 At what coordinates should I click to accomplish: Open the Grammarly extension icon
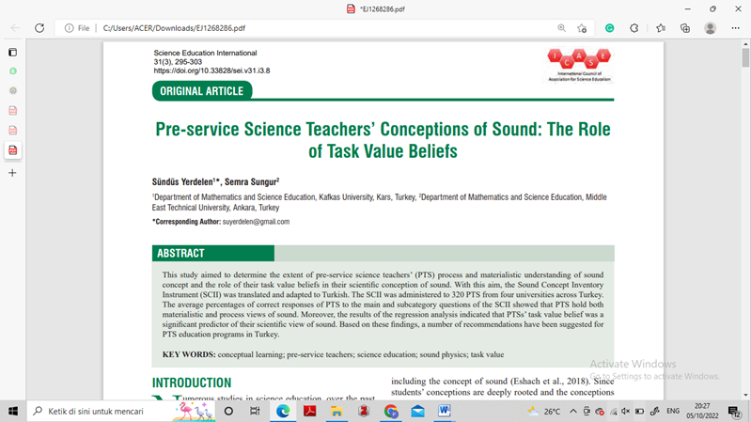point(610,28)
